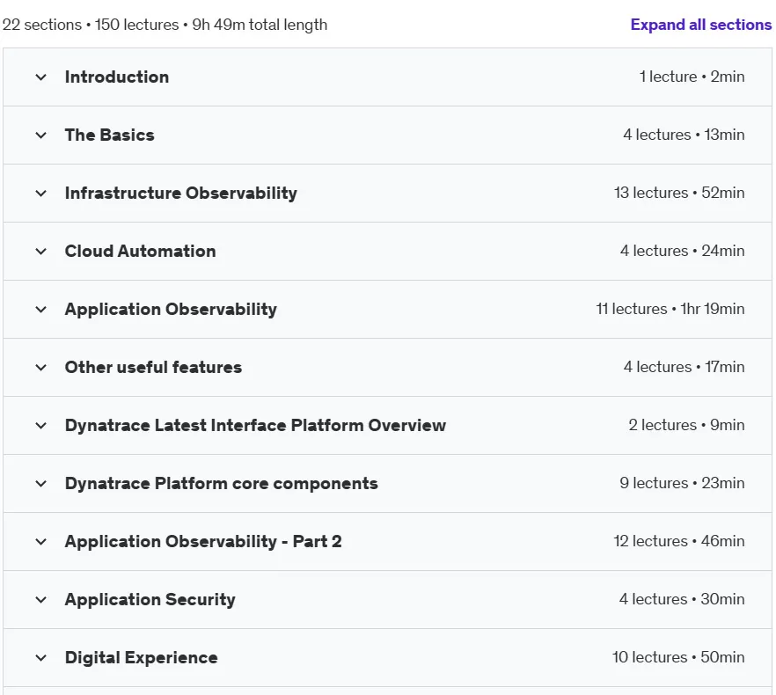This screenshot has width=776, height=695.
Task: Click '2 lectures • 9min' text
Action: pos(686,425)
